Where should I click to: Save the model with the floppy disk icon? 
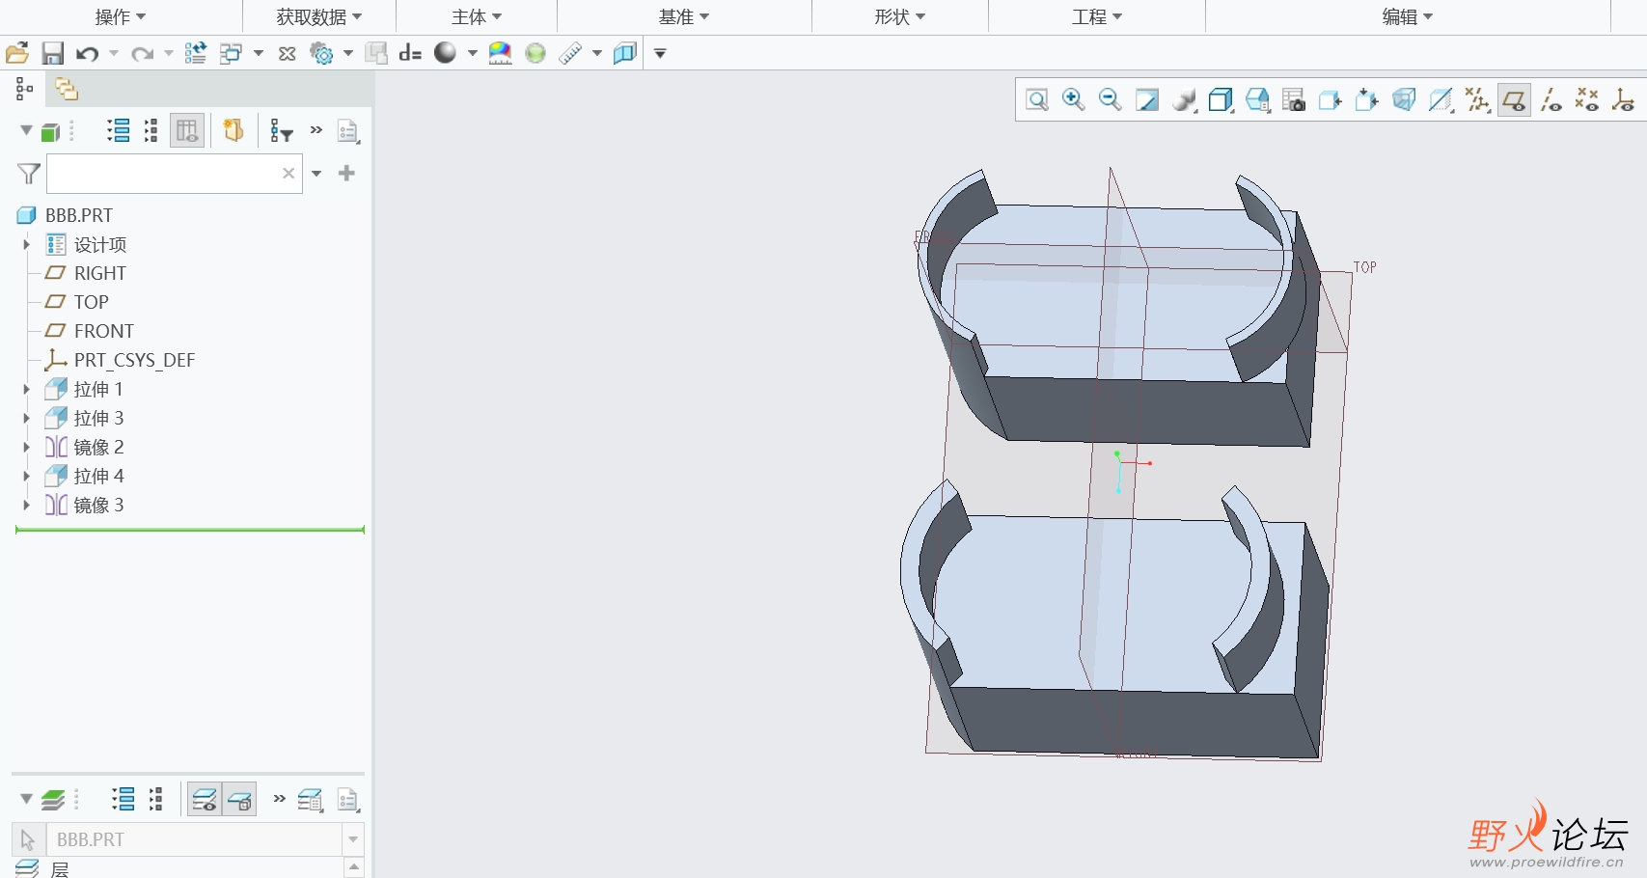point(52,53)
